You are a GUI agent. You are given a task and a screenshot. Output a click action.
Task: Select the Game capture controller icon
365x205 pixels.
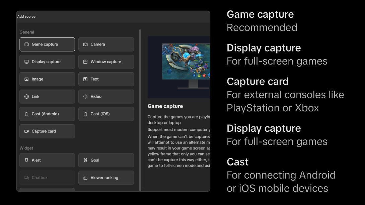click(26, 44)
